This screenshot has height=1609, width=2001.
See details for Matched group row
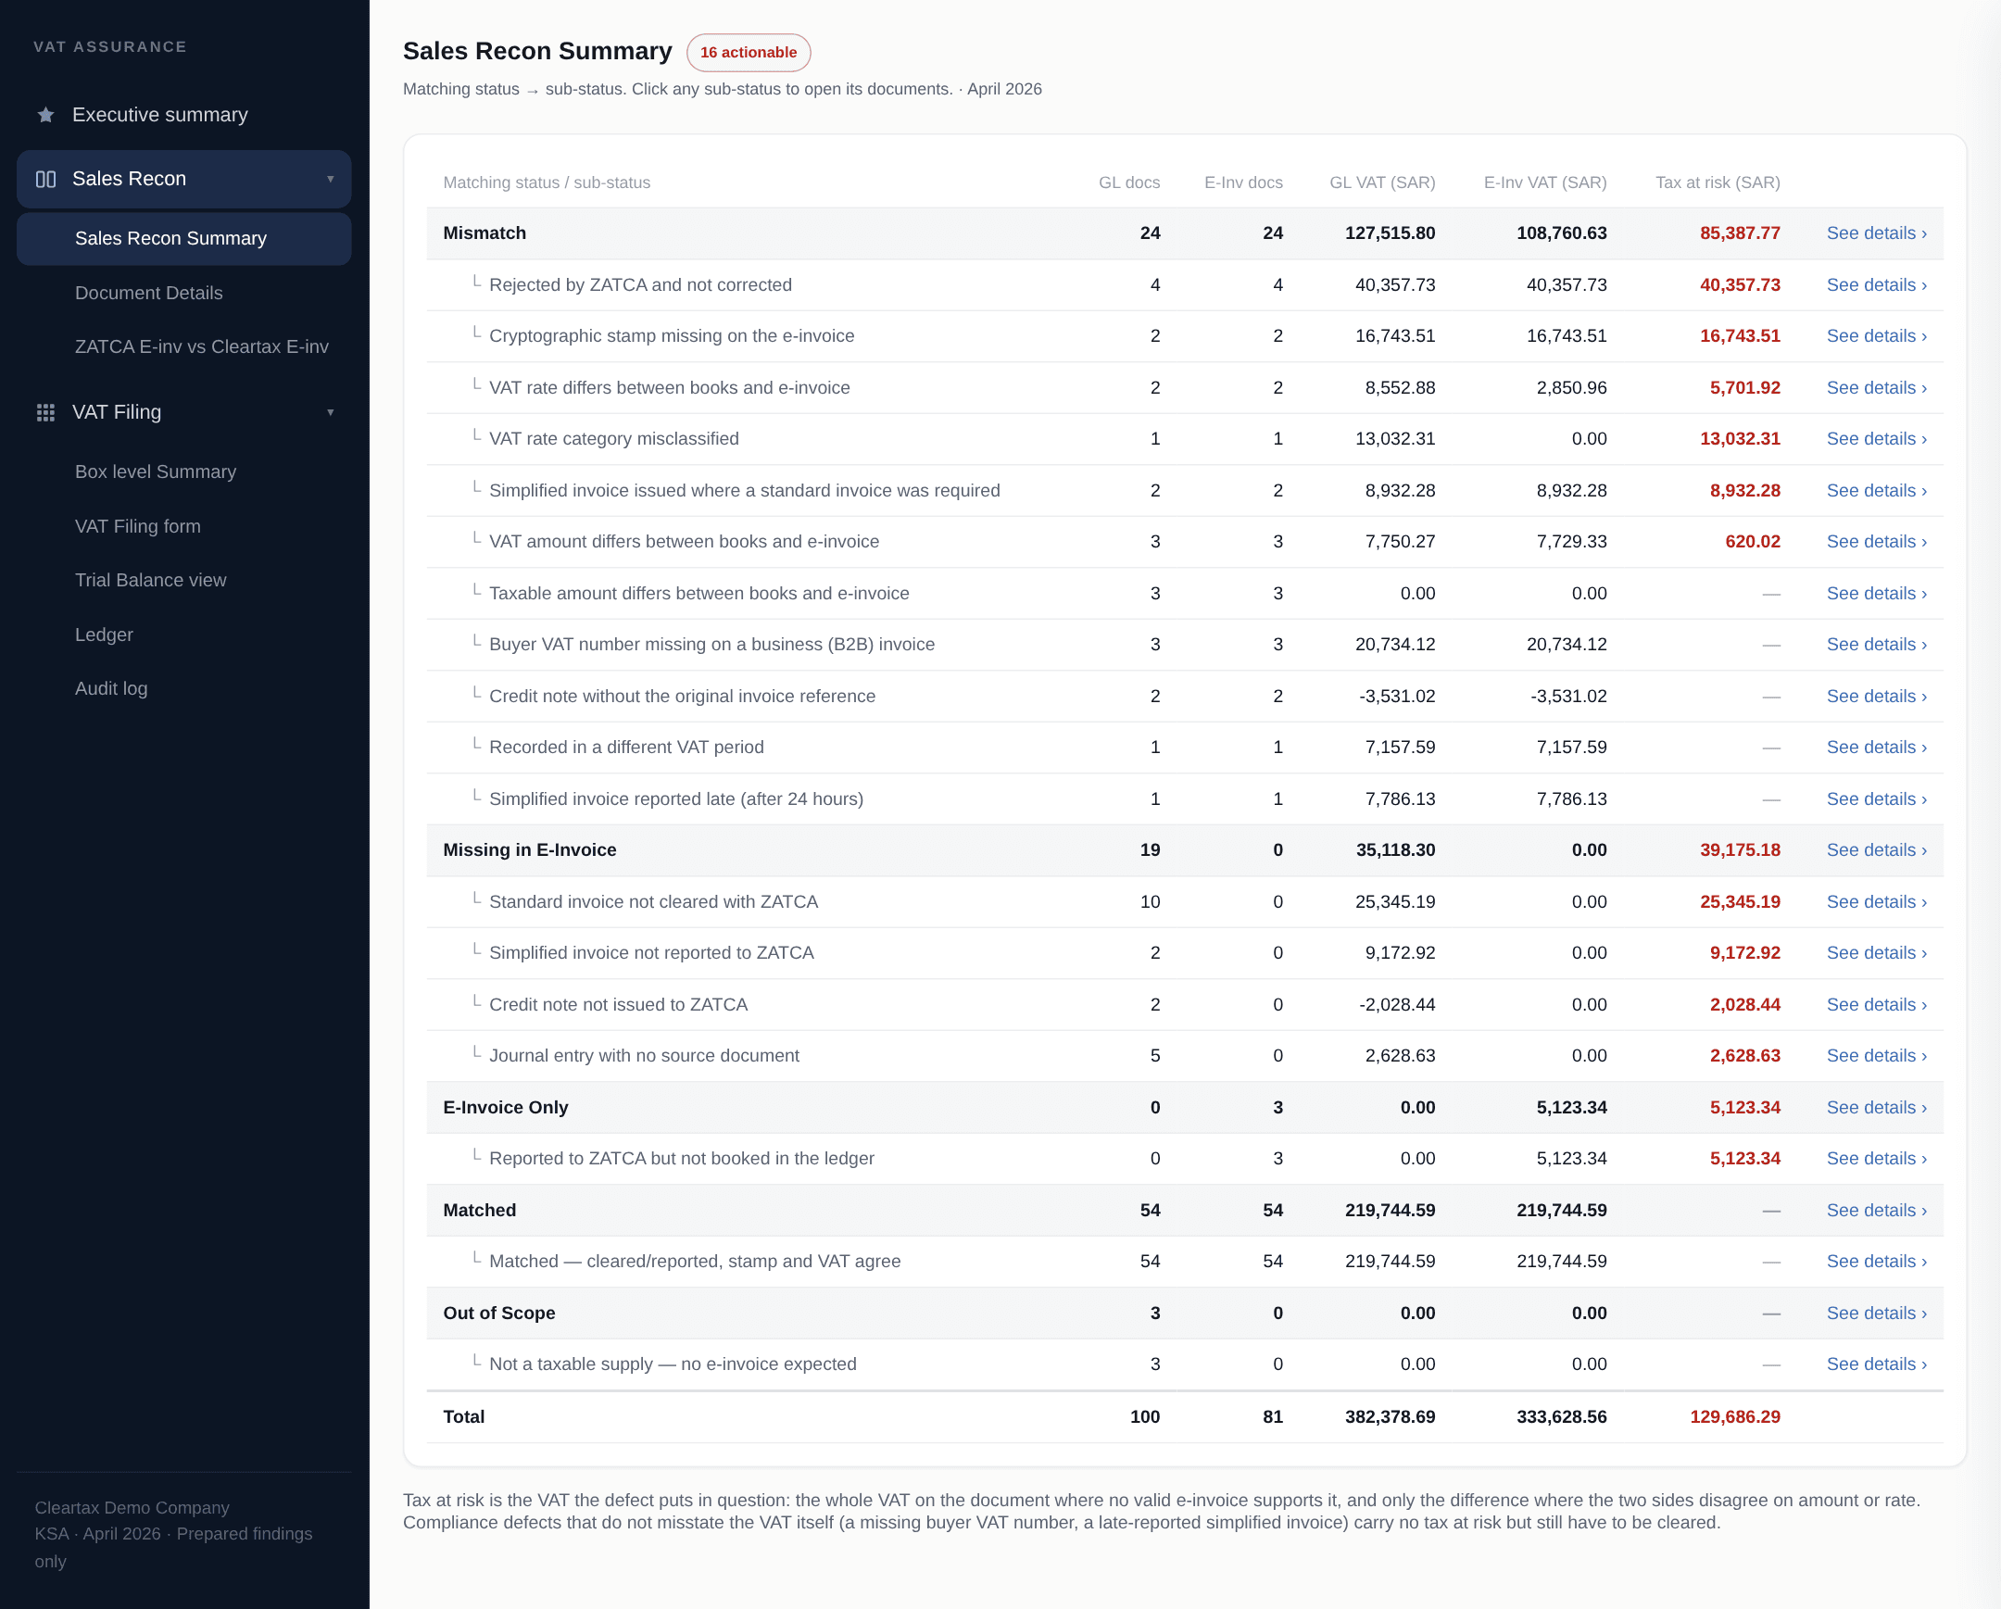point(1876,1211)
